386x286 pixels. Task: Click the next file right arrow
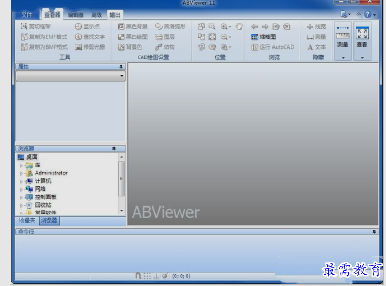click(265, 27)
